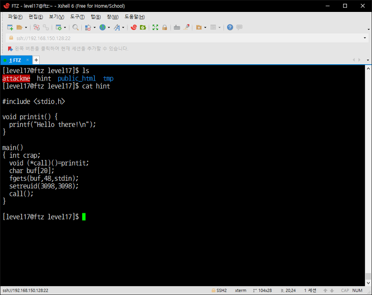Open the tab list dropdown arrow
The image size is (372, 295).
[x=368, y=60]
